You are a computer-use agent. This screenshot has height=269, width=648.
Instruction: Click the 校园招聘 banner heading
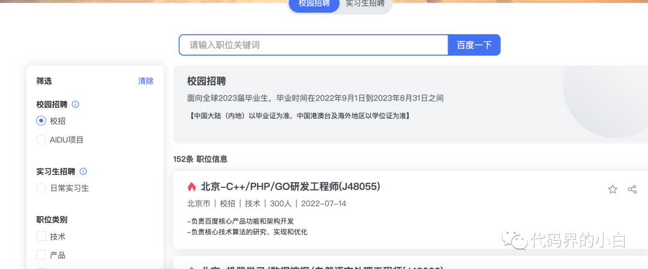click(206, 81)
